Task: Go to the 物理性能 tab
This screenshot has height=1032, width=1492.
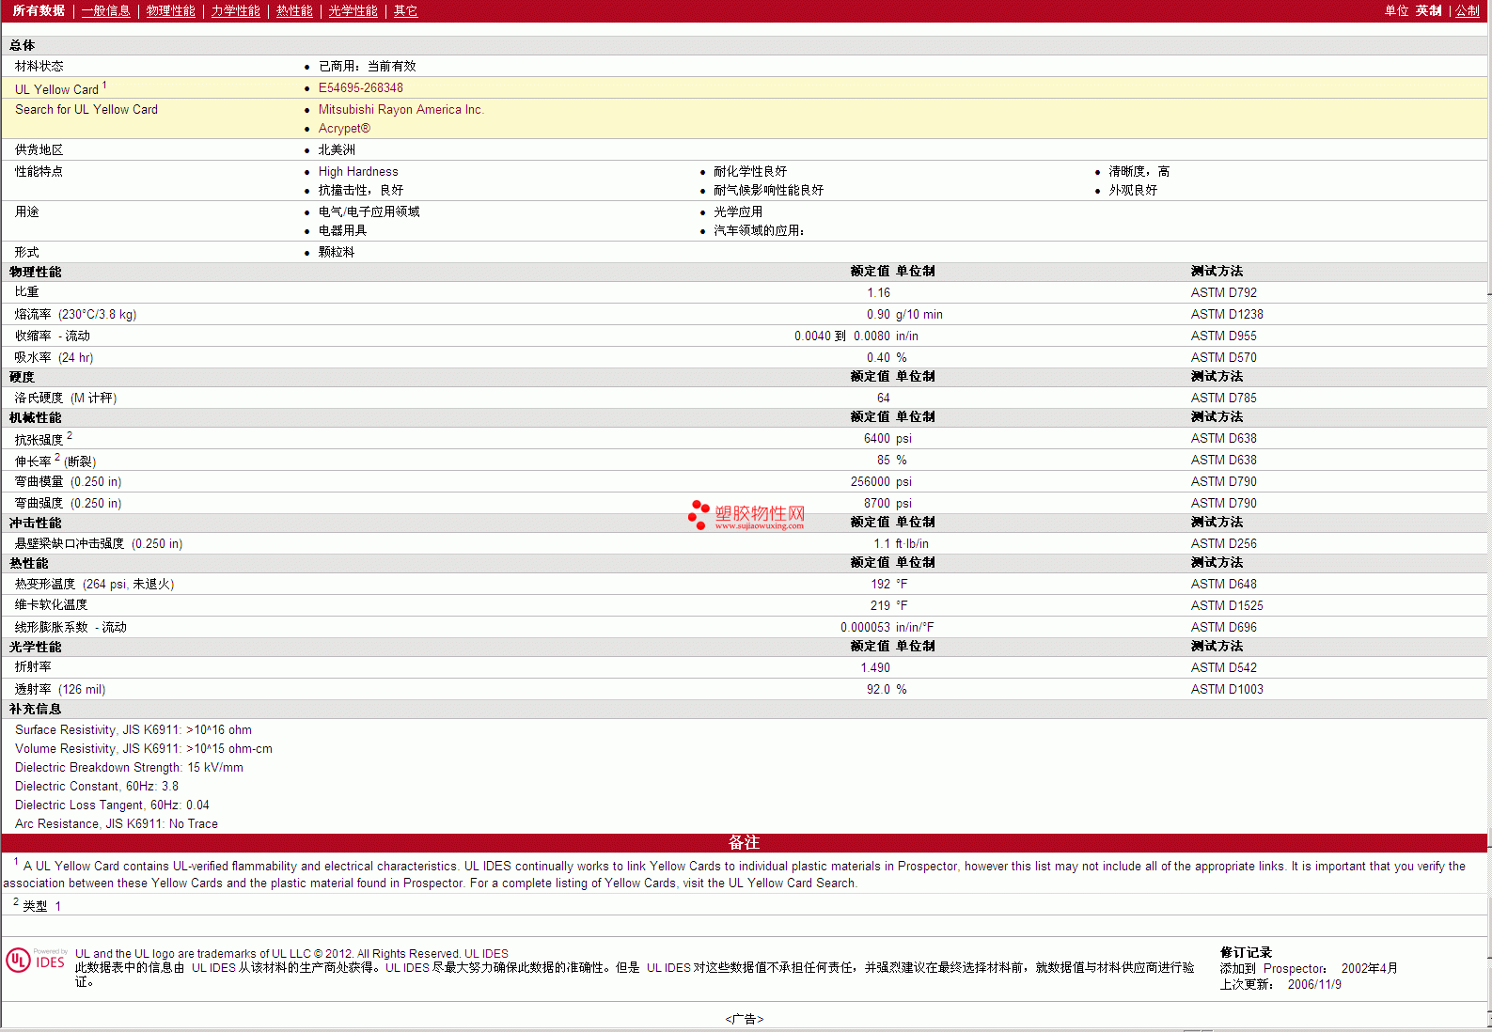Action: [170, 11]
